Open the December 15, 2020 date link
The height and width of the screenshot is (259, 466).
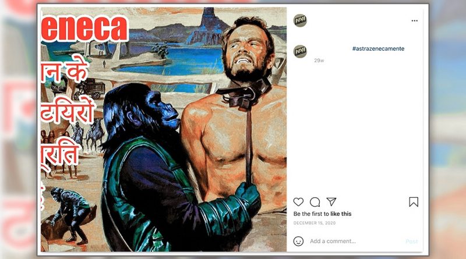pyautogui.click(x=315, y=223)
